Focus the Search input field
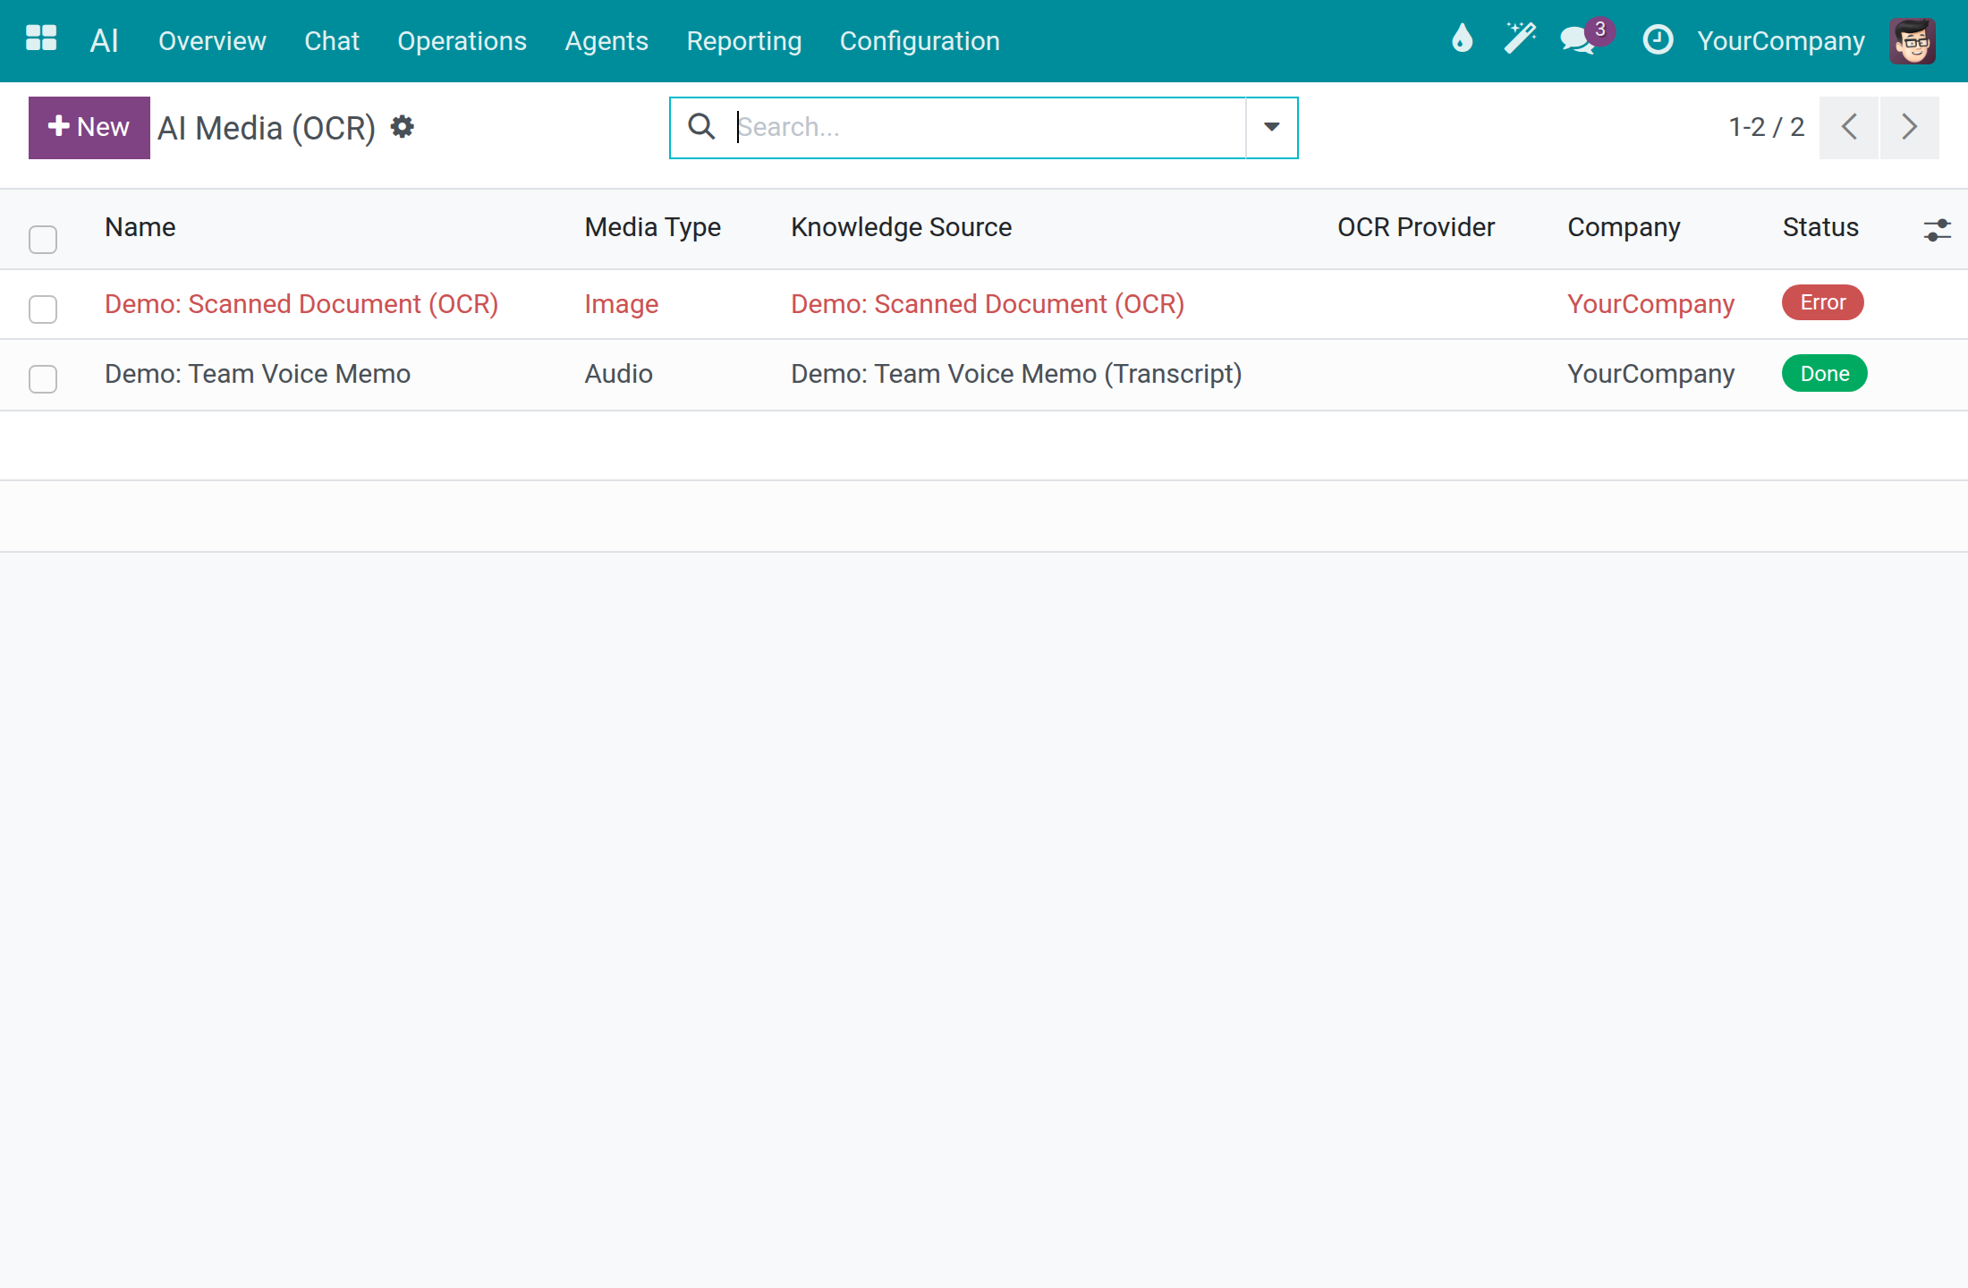1968x1288 pixels. click(988, 127)
